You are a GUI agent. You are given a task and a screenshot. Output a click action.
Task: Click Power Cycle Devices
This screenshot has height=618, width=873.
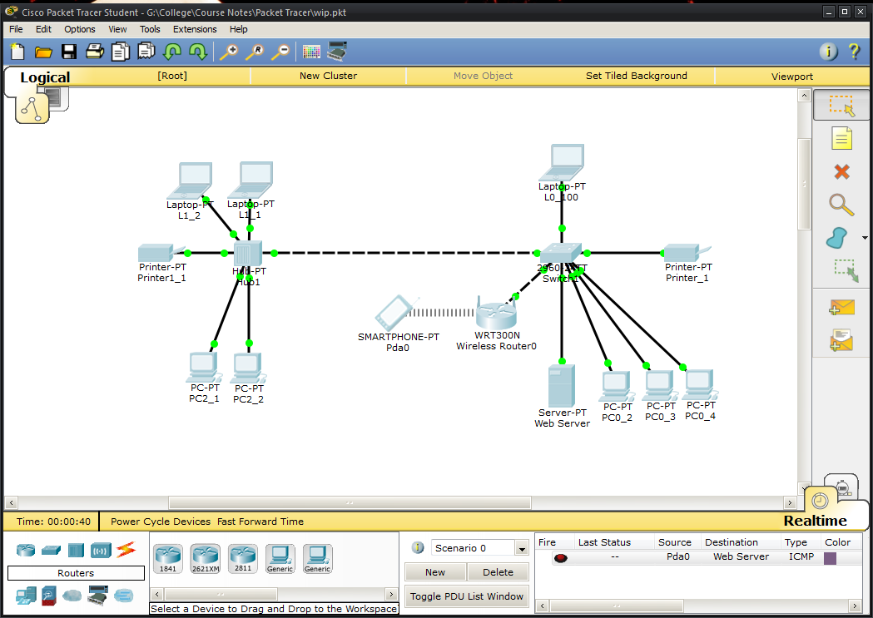click(161, 522)
